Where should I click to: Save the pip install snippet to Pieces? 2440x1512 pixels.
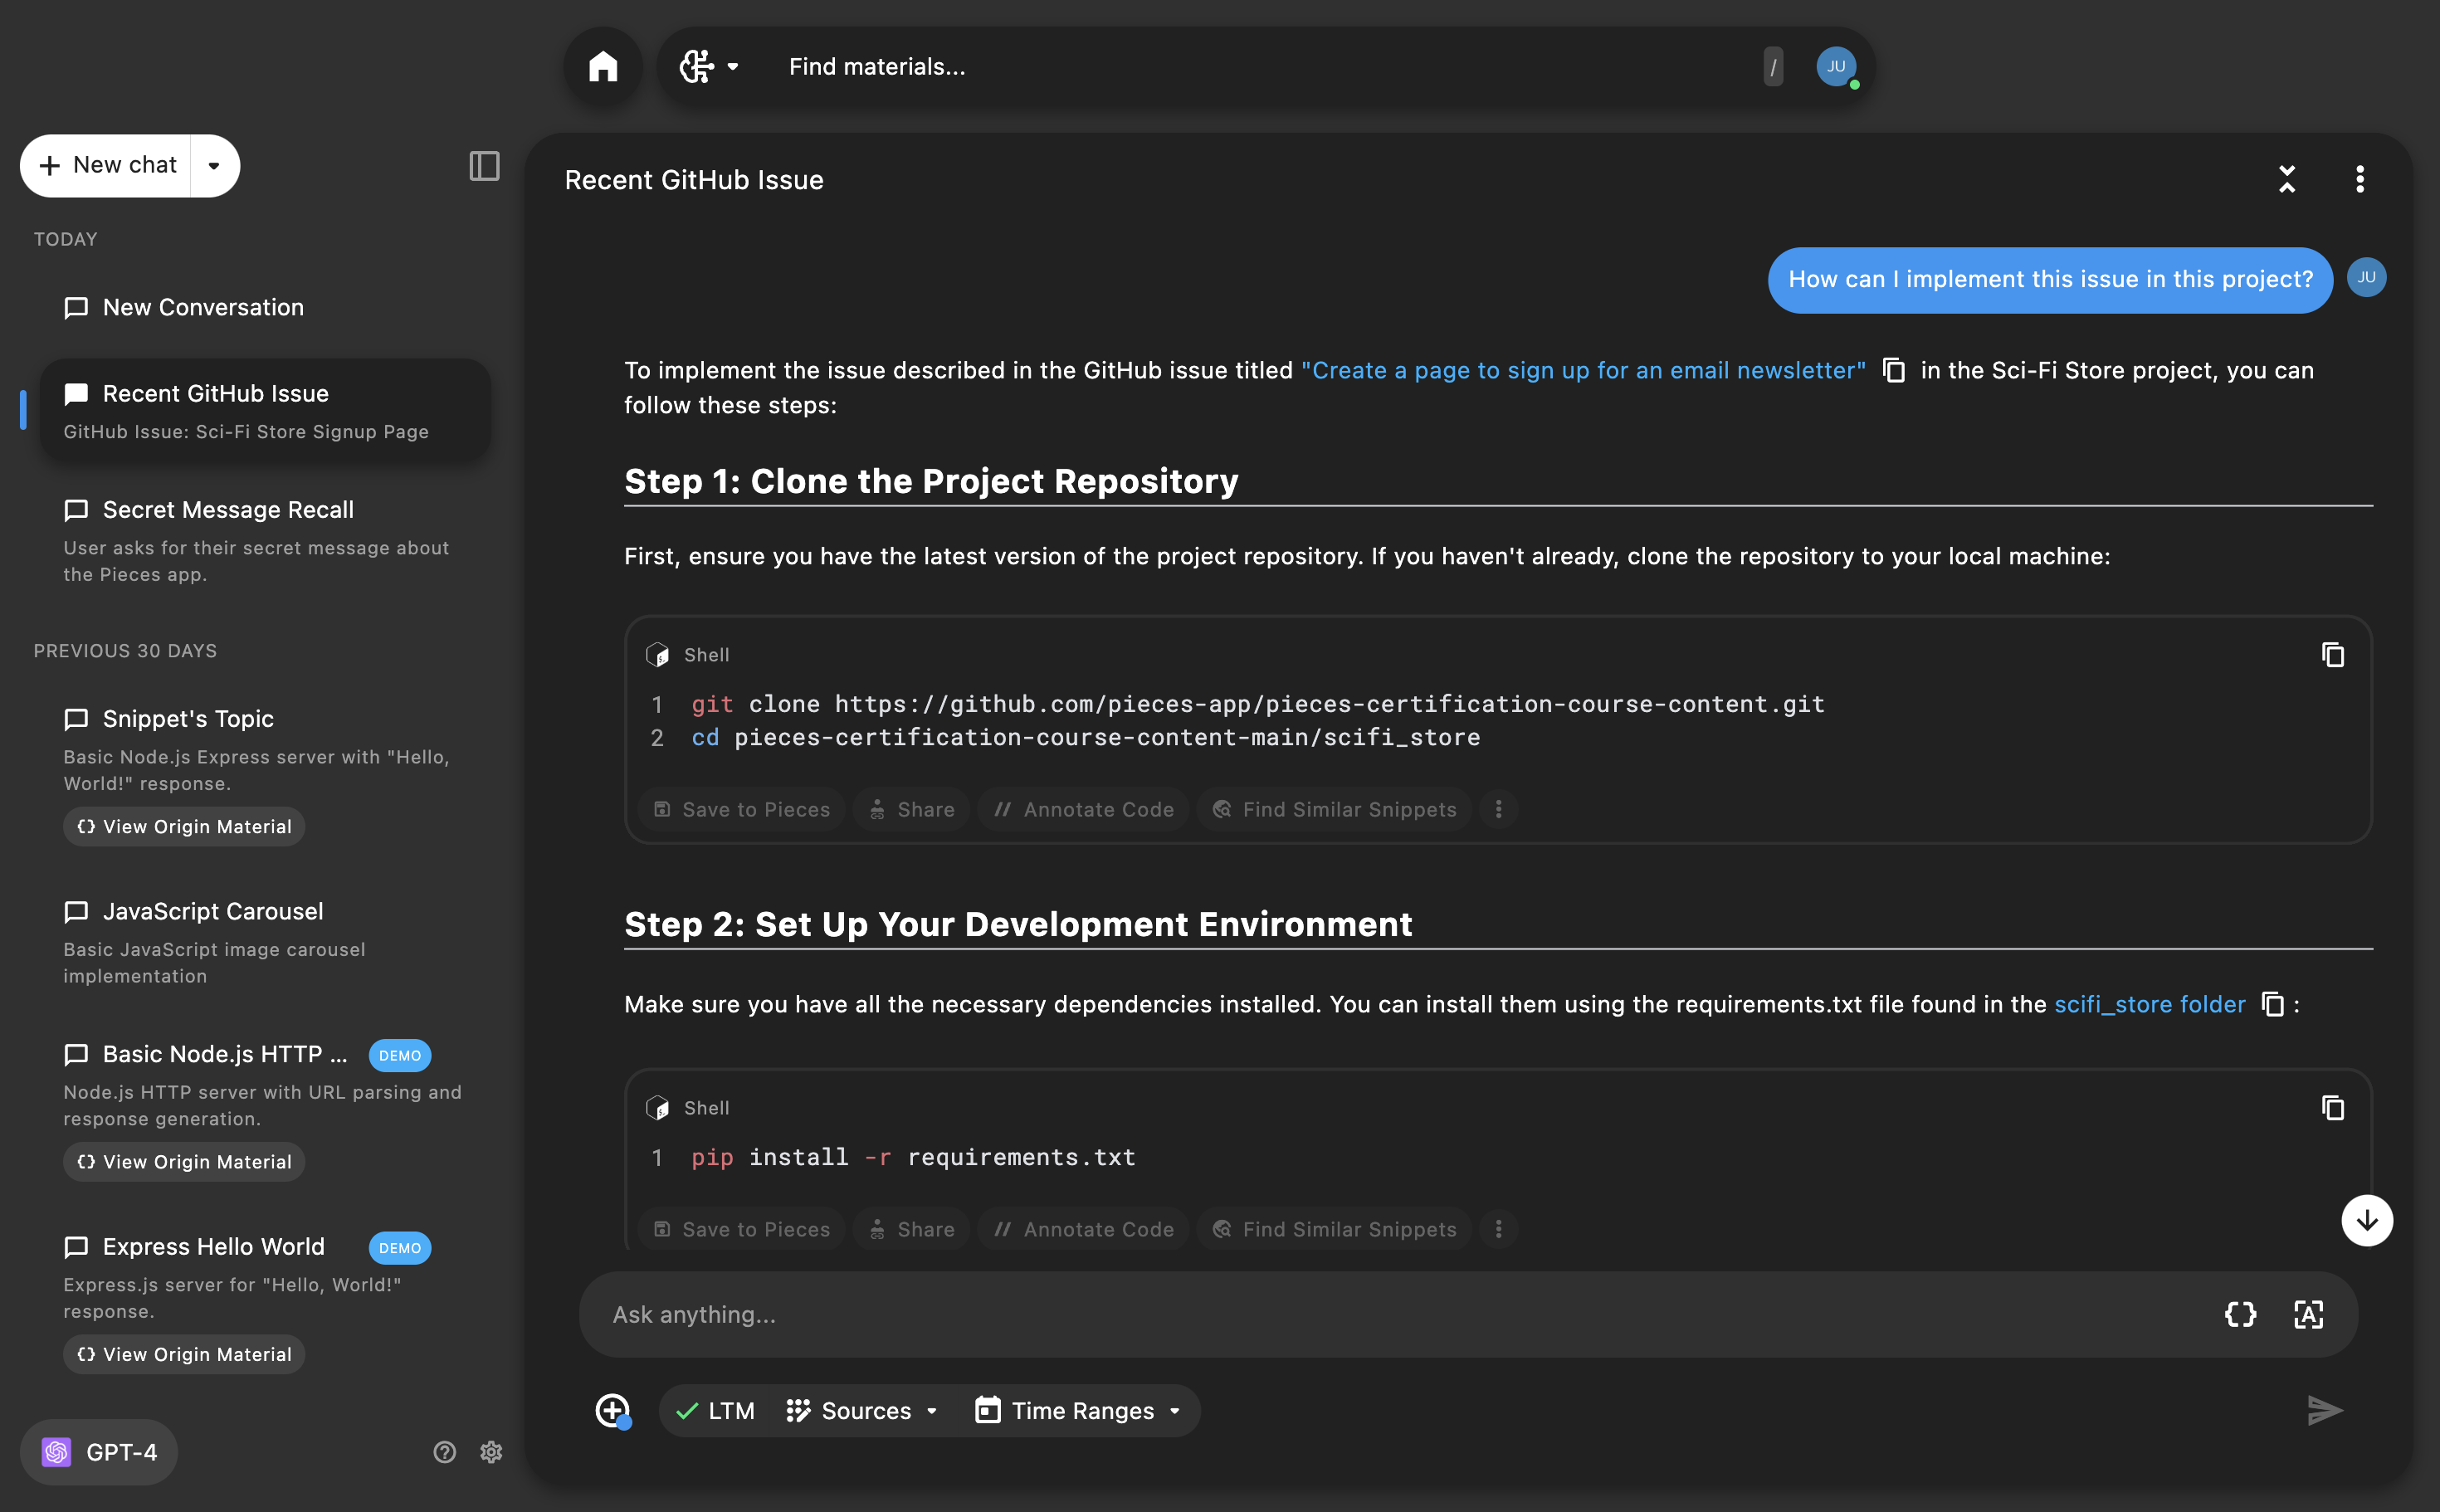742,1229
